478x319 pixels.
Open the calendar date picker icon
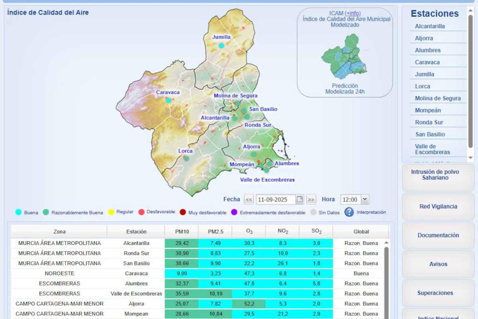tap(300, 199)
